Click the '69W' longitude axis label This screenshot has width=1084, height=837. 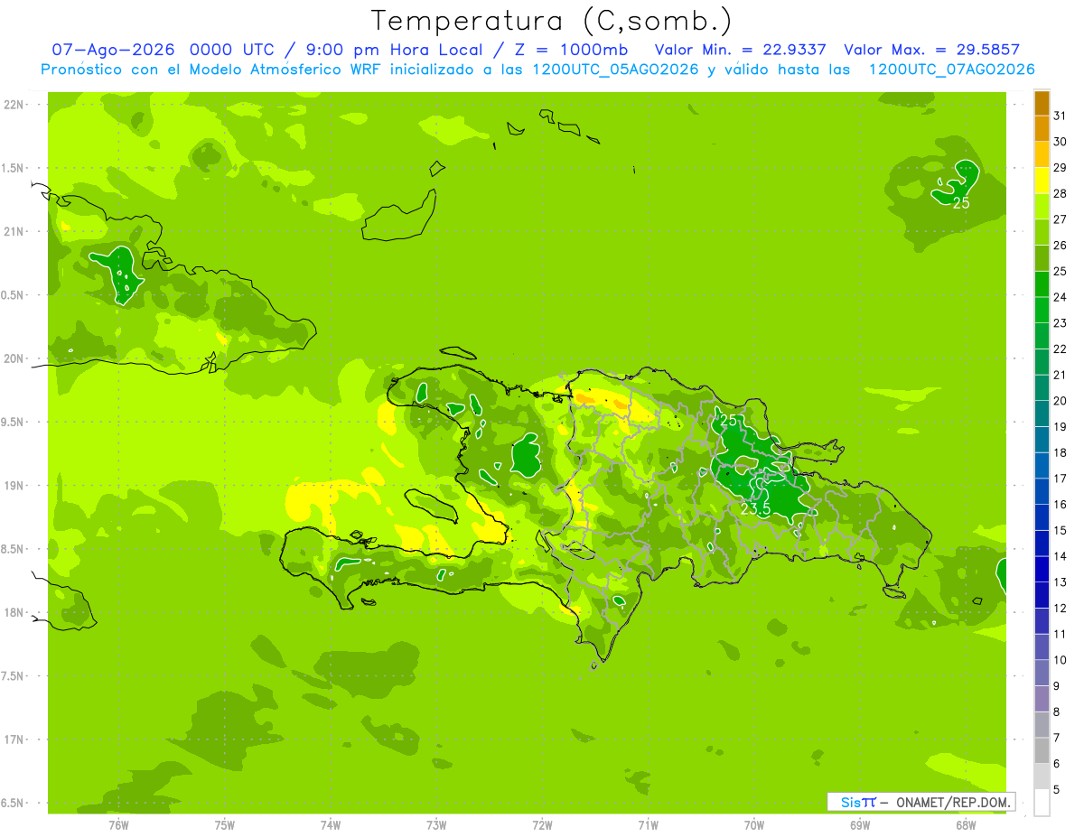click(860, 825)
